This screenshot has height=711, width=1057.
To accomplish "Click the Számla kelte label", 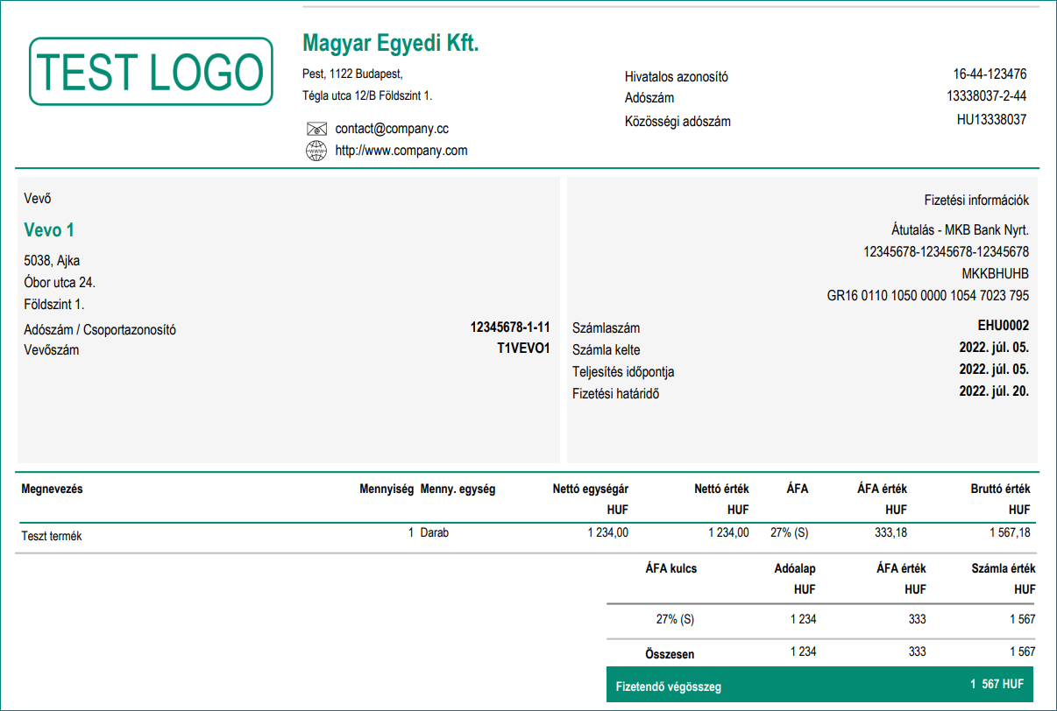I will pos(606,350).
